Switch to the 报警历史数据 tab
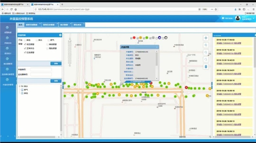The image size is (256, 143). point(50,25)
